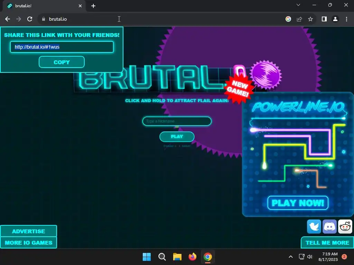354x265 pixels.
Task: Select the brutal.io! tab
Action: (44, 6)
